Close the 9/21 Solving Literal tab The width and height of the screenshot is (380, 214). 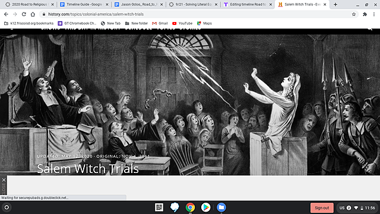[216, 4]
